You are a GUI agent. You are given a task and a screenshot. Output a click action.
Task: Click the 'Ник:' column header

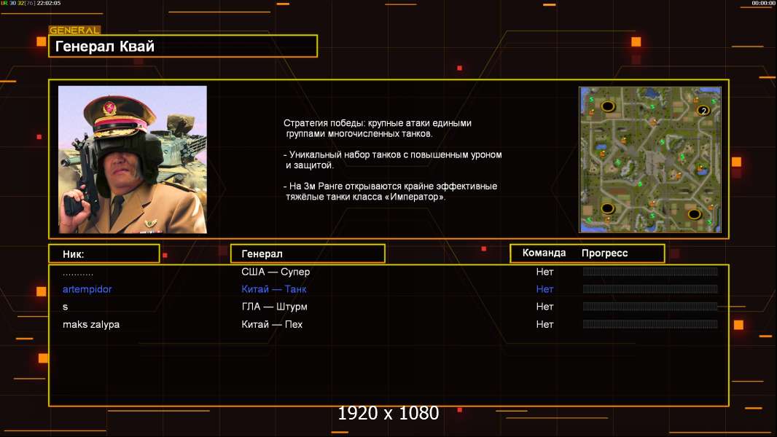click(x=104, y=253)
